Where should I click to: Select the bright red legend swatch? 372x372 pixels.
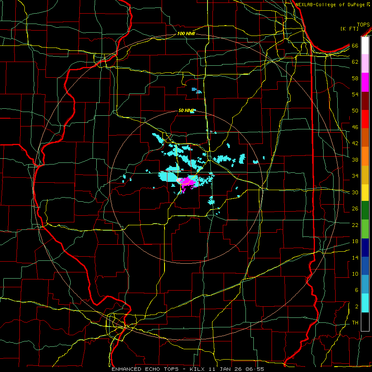[365, 119]
